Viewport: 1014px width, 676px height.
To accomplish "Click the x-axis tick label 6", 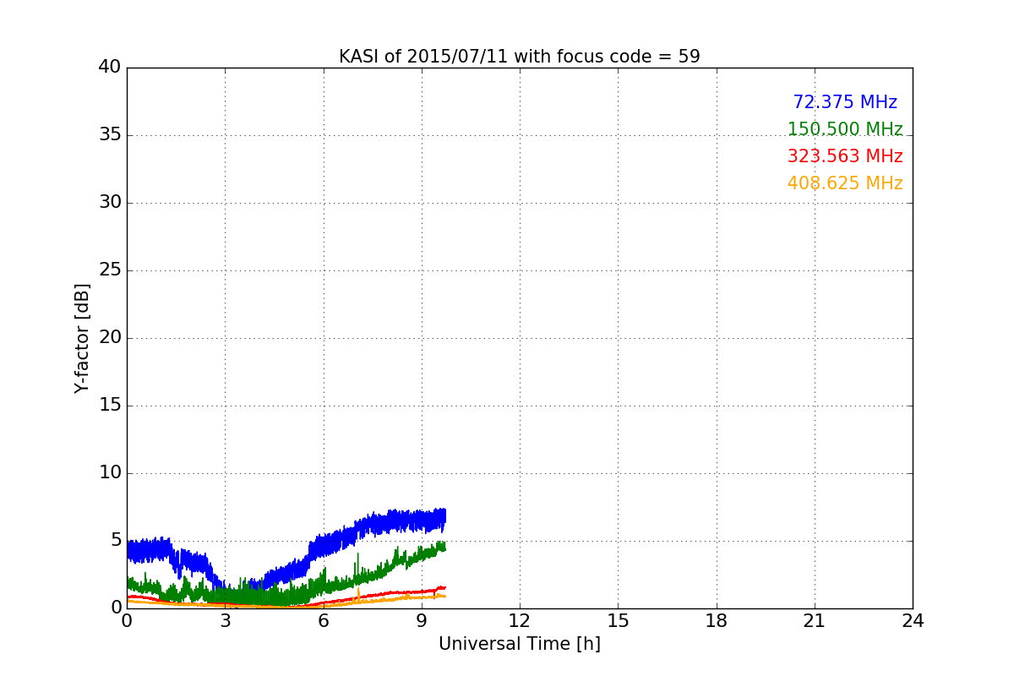I will click(323, 620).
